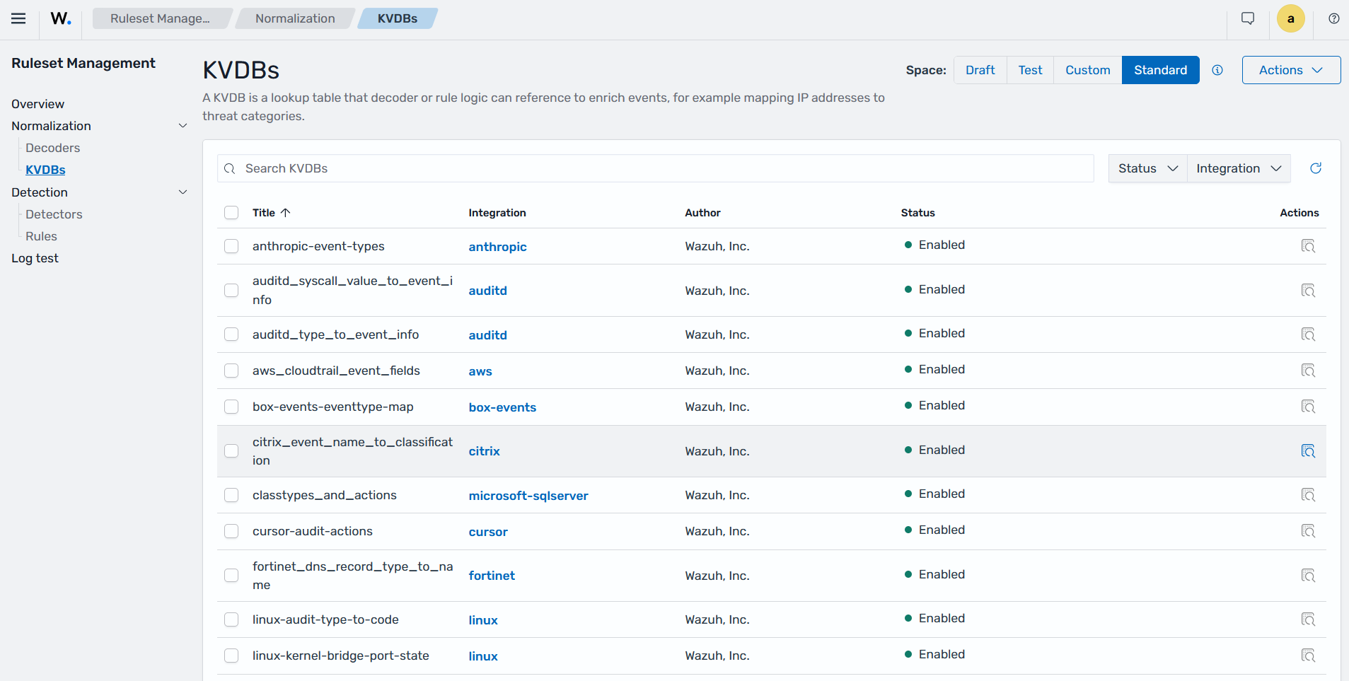
Task: Select the classtypes_and_actions checkbox
Action: point(231,495)
